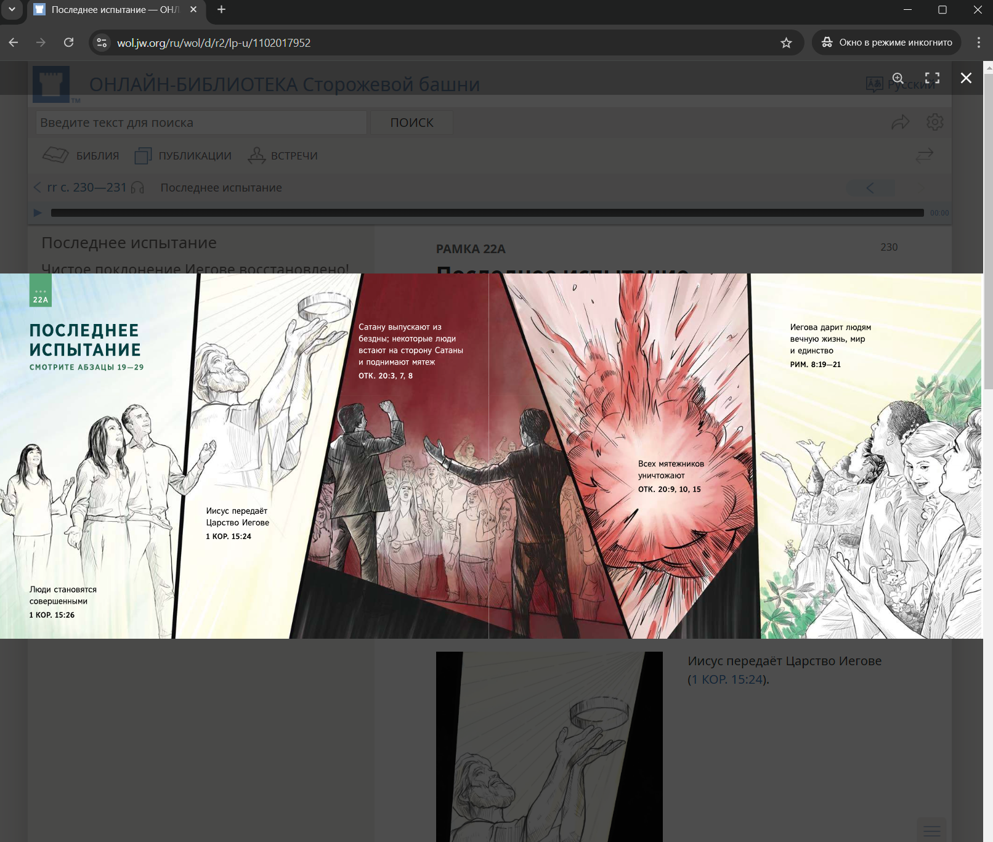This screenshot has height=842, width=993.
Task: Click the Jesus crown illustration thumbnail
Action: [x=549, y=747]
